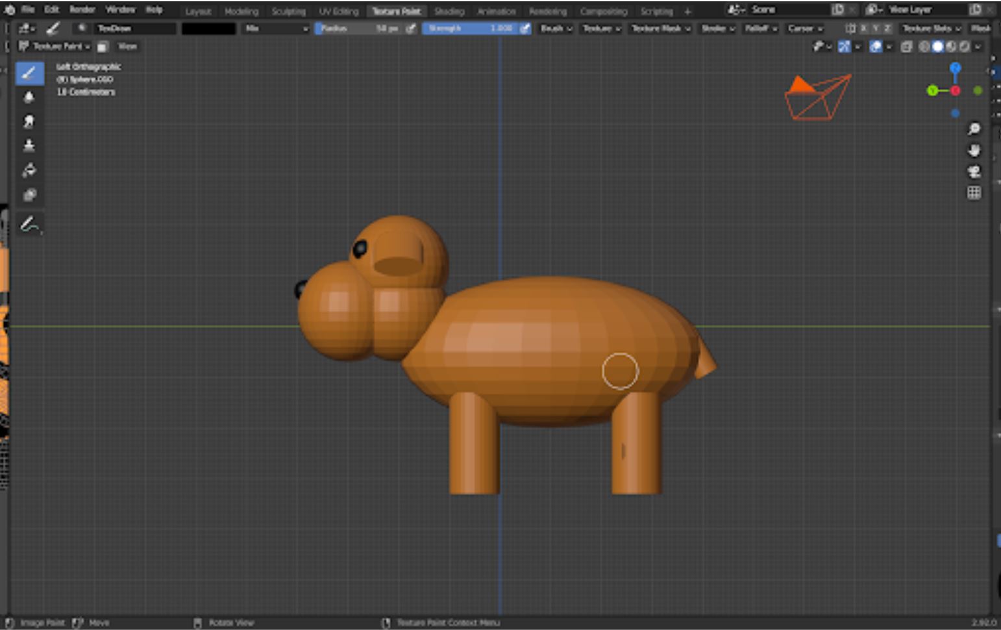
Task: Click the View button in header
Action: click(127, 47)
